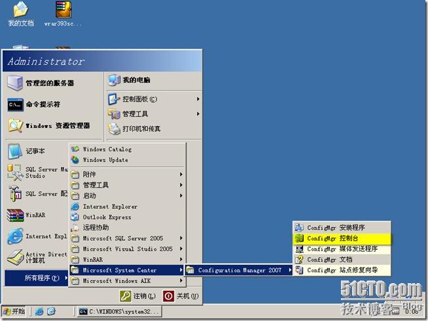The width and height of the screenshot is (428, 321).
Task: Expand 附件 program folder
Action: 127,174
